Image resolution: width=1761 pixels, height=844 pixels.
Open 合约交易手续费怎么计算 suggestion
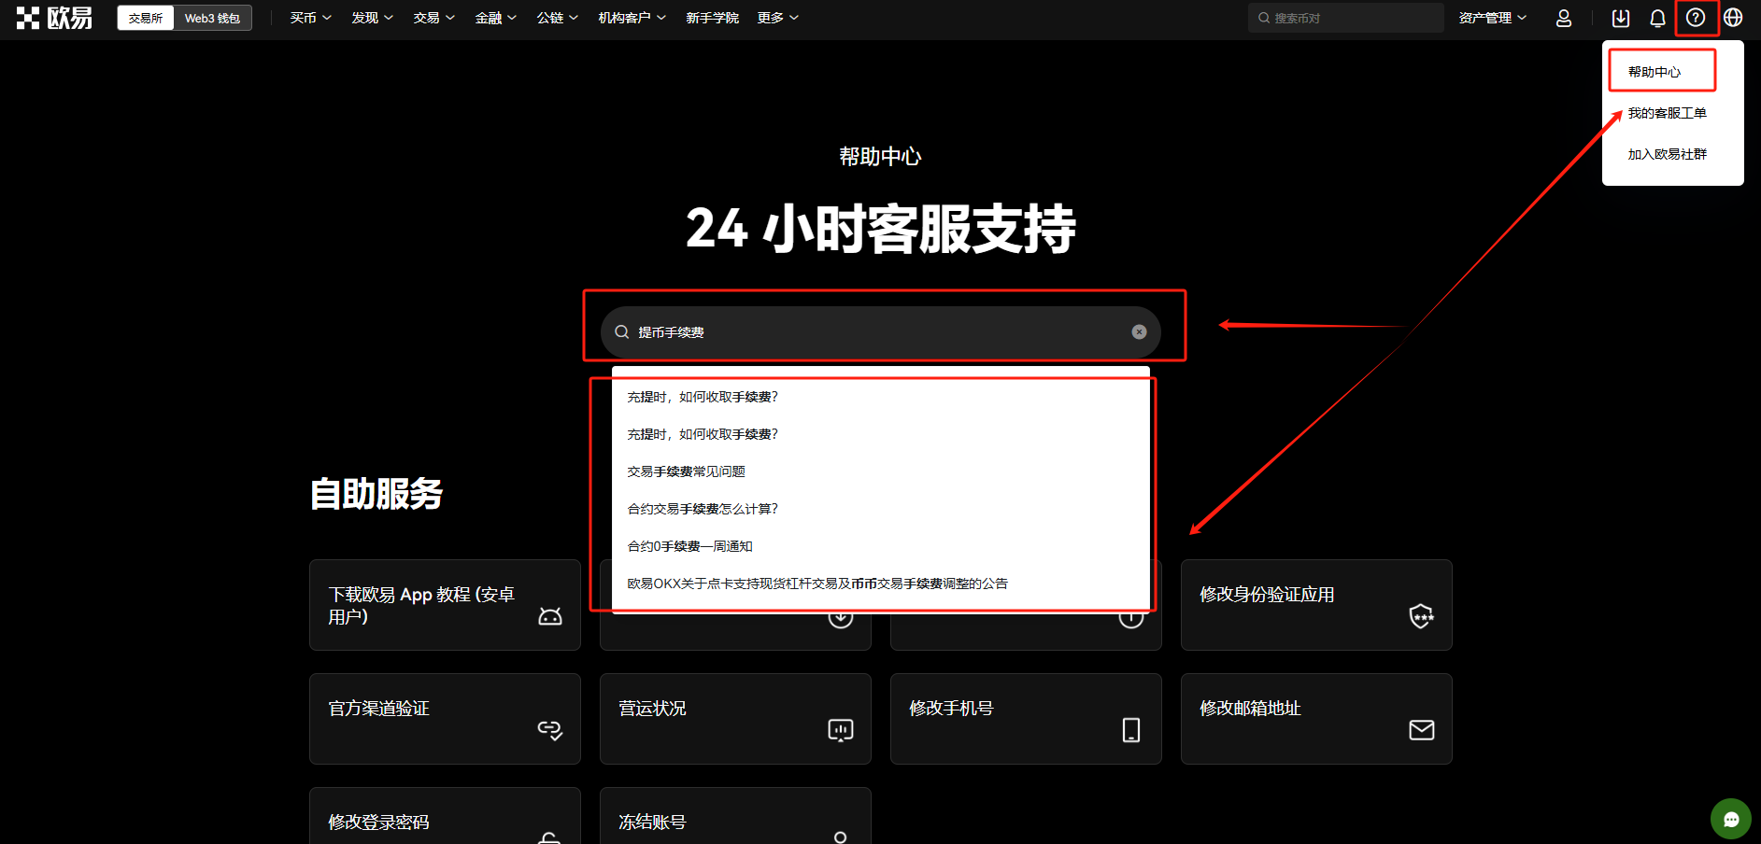[x=880, y=509]
